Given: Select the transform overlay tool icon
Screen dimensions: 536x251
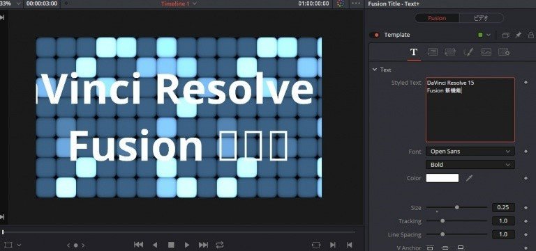Looking at the screenshot, I should click(8, 245).
